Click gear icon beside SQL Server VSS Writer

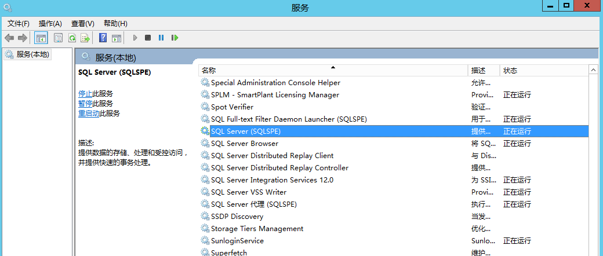(205, 192)
